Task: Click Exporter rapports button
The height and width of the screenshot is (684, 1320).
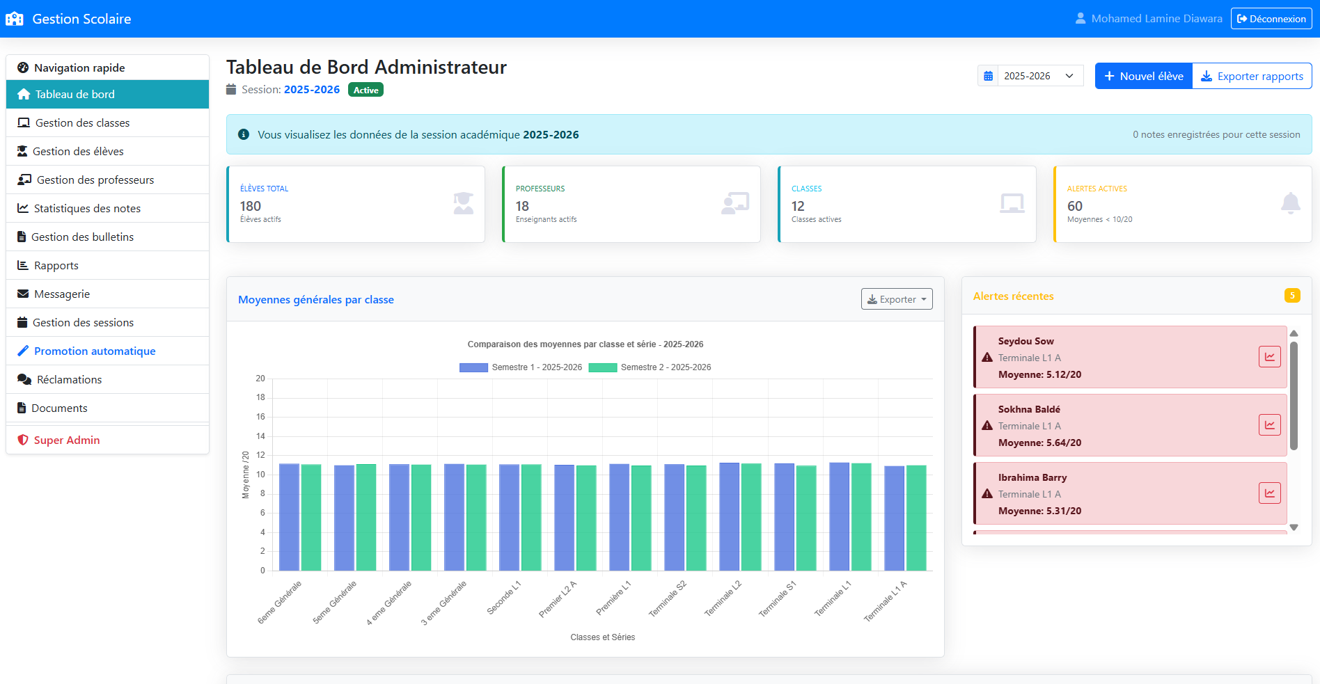Action: tap(1252, 76)
